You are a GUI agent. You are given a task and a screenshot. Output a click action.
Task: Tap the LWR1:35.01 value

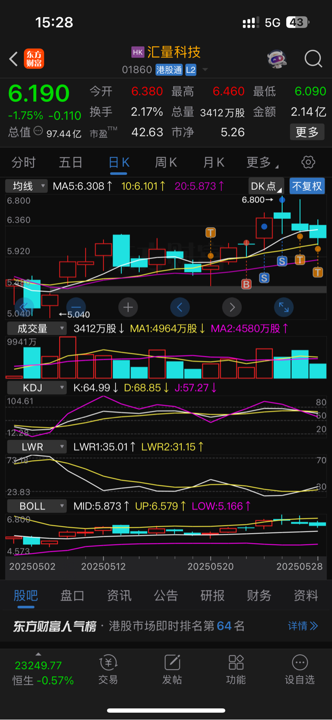[104, 447]
